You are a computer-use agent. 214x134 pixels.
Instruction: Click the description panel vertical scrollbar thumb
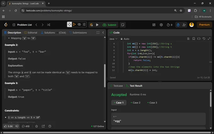pyautogui.click(x=105, y=76)
